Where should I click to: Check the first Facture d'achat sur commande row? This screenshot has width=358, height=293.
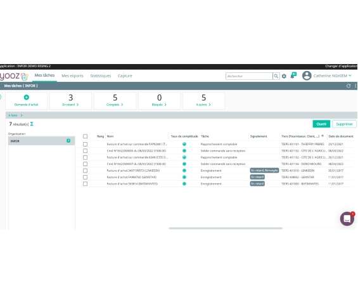[85, 144]
